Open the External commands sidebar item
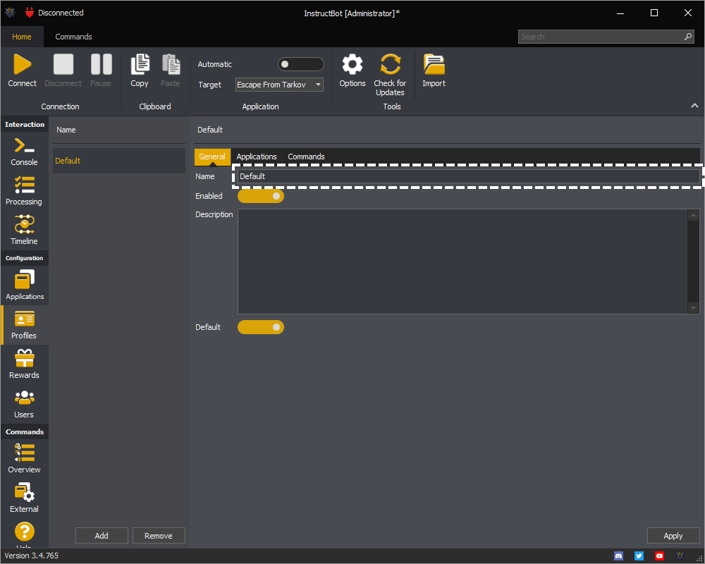 click(x=24, y=498)
